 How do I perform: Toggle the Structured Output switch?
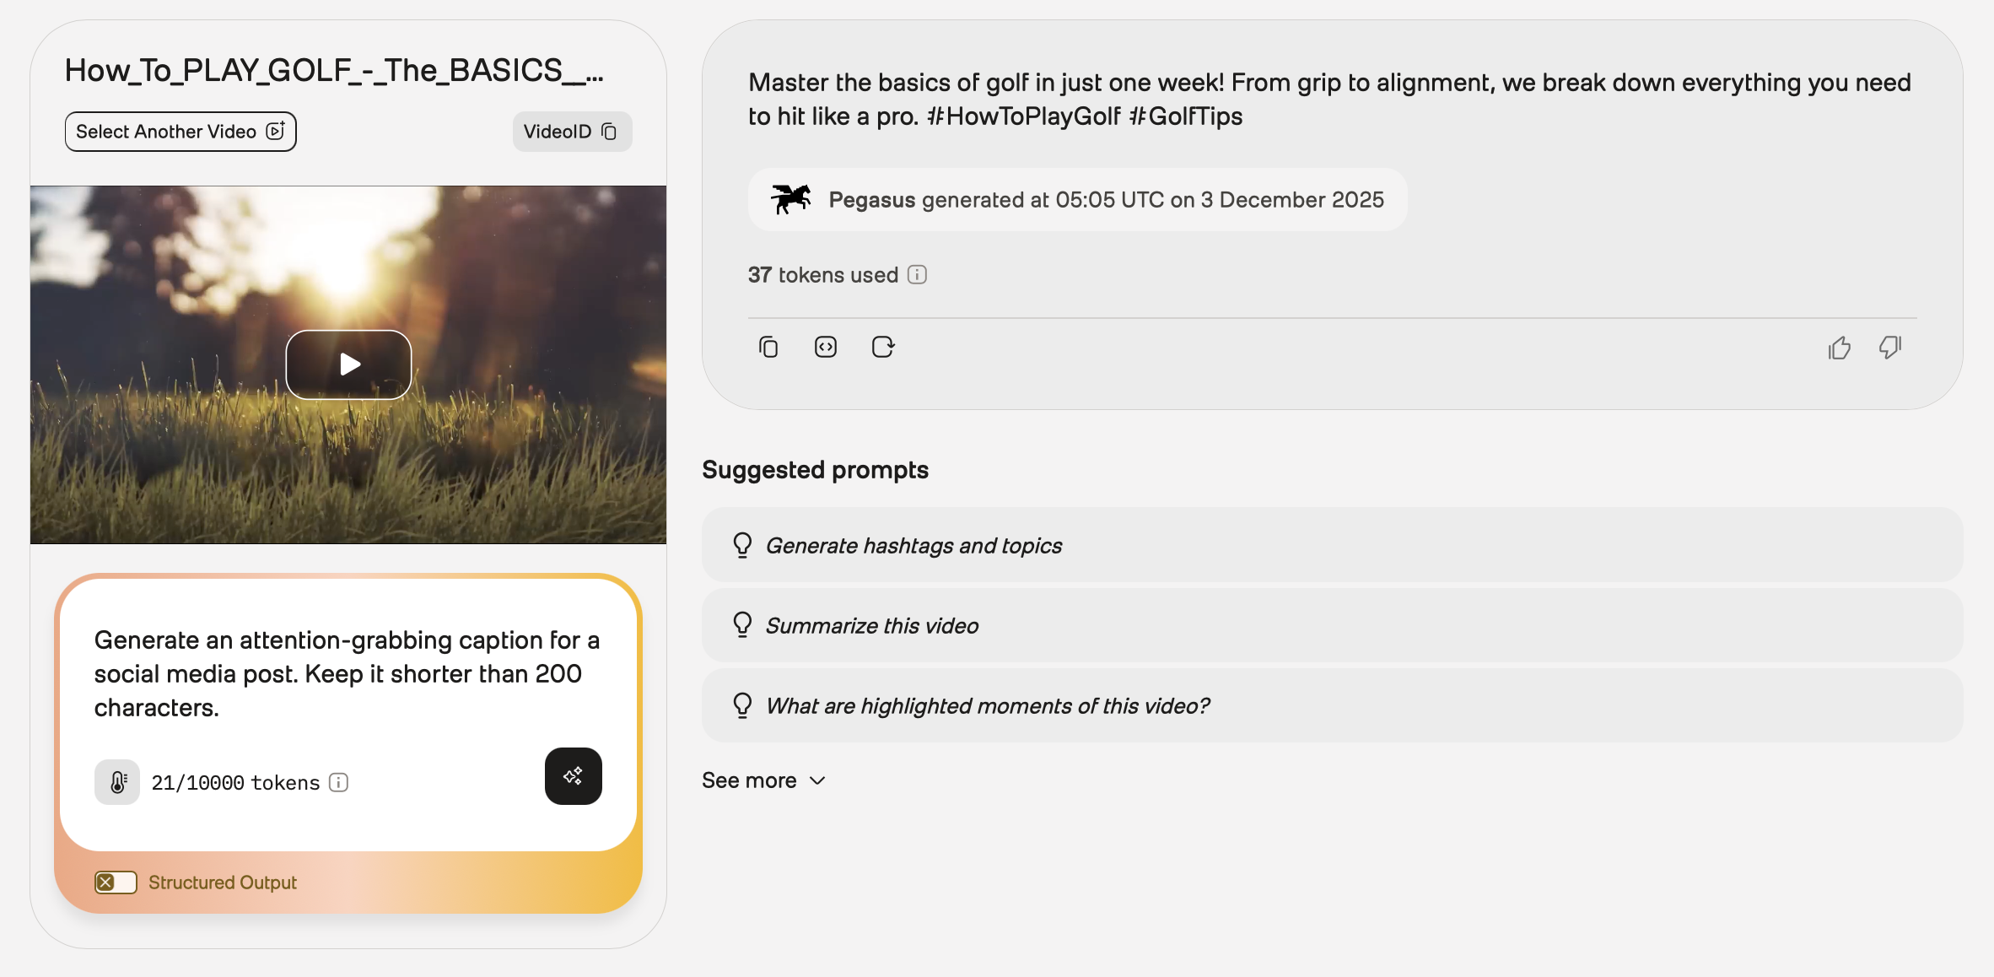pyautogui.click(x=116, y=883)
